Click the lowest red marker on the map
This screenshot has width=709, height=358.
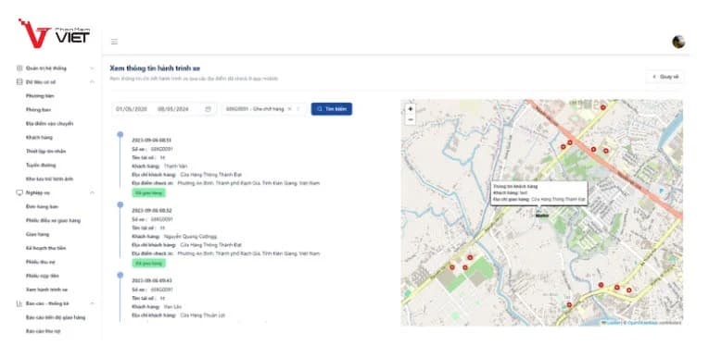[x=569, y=304]
